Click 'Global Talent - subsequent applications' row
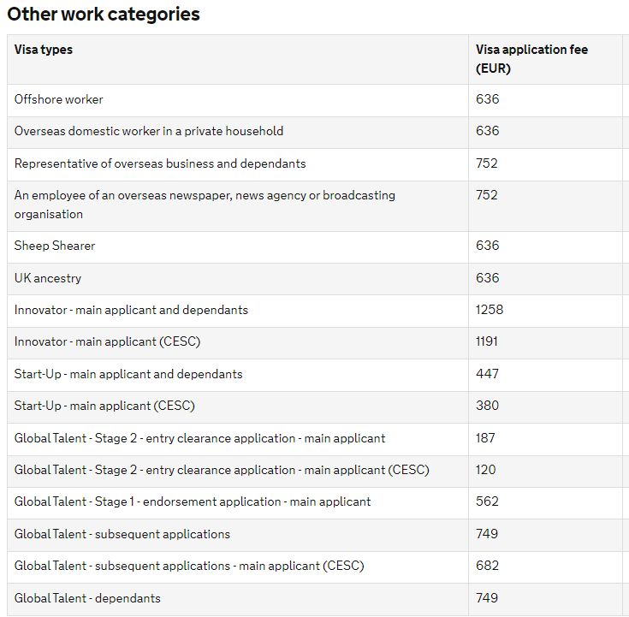The height and width of the screenshot is (617, 629). 122,534
